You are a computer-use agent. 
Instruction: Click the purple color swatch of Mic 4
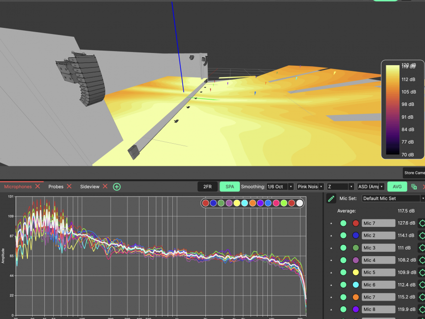356,260
